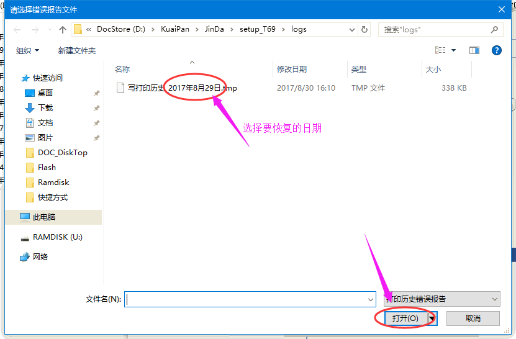516x339 pixels.
Task: Select the 2017年8月29日 tmp file
Action: click(x=182, y=88)
